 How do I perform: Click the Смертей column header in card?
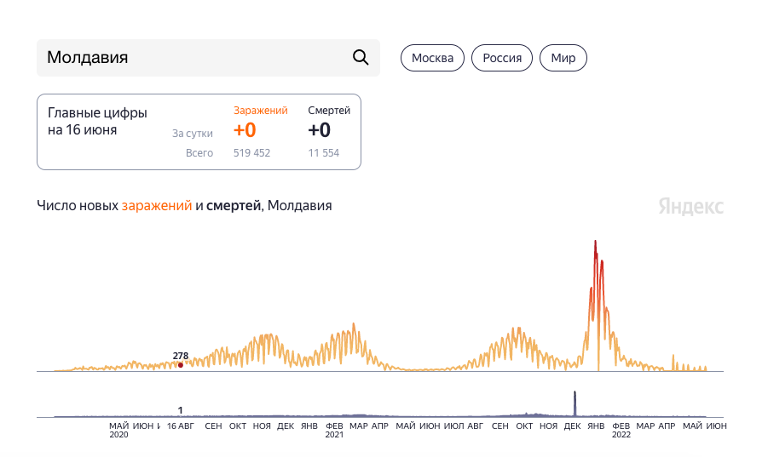pos(329,111)
